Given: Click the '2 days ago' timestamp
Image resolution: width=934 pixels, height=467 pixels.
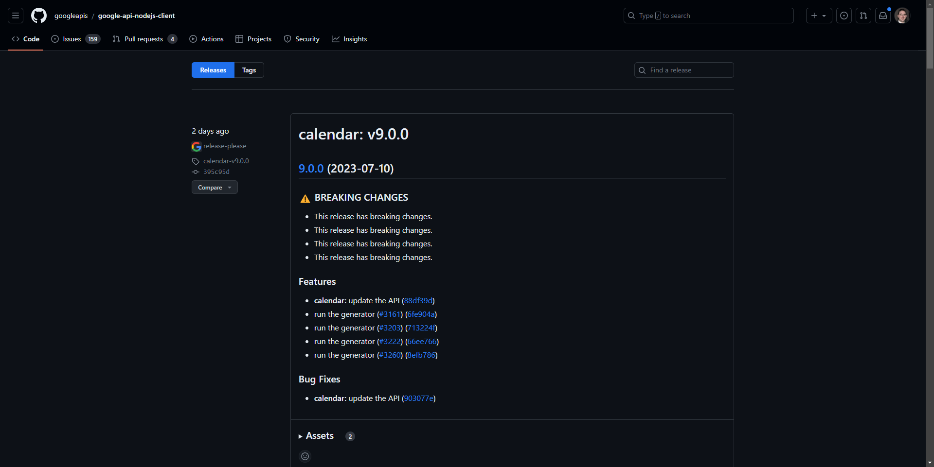Looking at the screenshot, I should [x=210, y=131].
